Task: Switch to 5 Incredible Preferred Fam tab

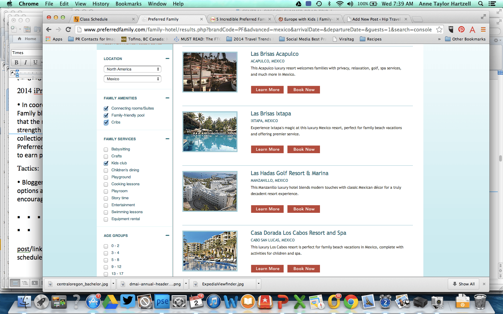Action: pyautogui.click(x=240, y=19)
